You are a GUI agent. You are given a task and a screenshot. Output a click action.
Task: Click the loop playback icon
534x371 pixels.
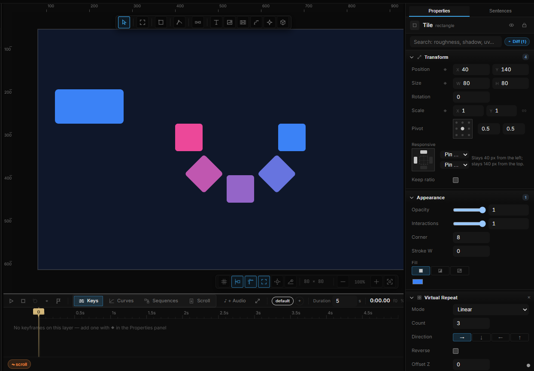click(35, 301)
